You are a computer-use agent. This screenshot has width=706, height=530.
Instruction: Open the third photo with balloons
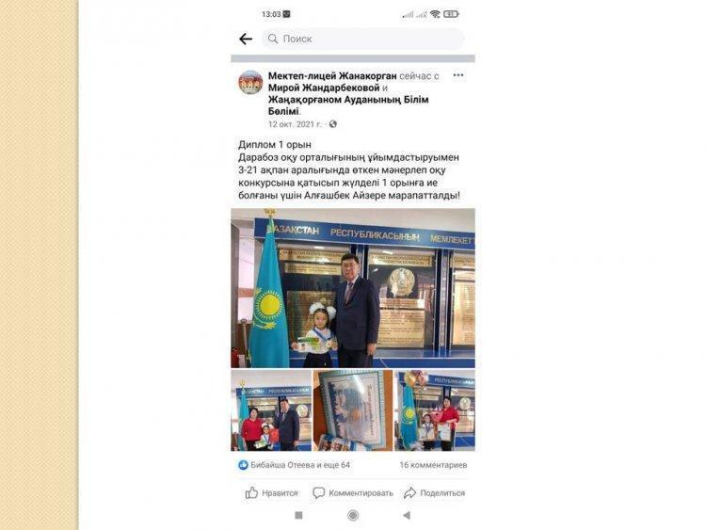click(435, 410)
